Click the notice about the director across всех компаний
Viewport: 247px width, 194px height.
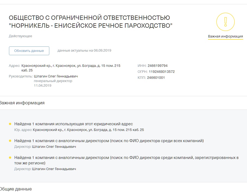pyautogui.click(x=109, y=141)
